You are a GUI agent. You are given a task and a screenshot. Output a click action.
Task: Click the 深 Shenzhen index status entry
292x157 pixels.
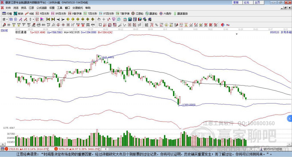pos(77,149)
